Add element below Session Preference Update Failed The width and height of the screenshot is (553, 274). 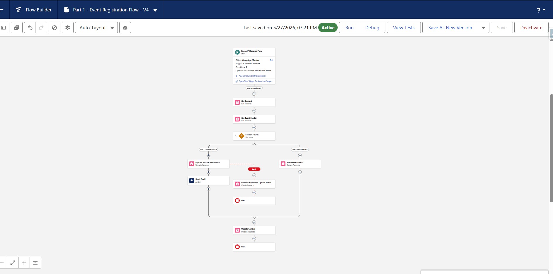[x=254, y=192]
